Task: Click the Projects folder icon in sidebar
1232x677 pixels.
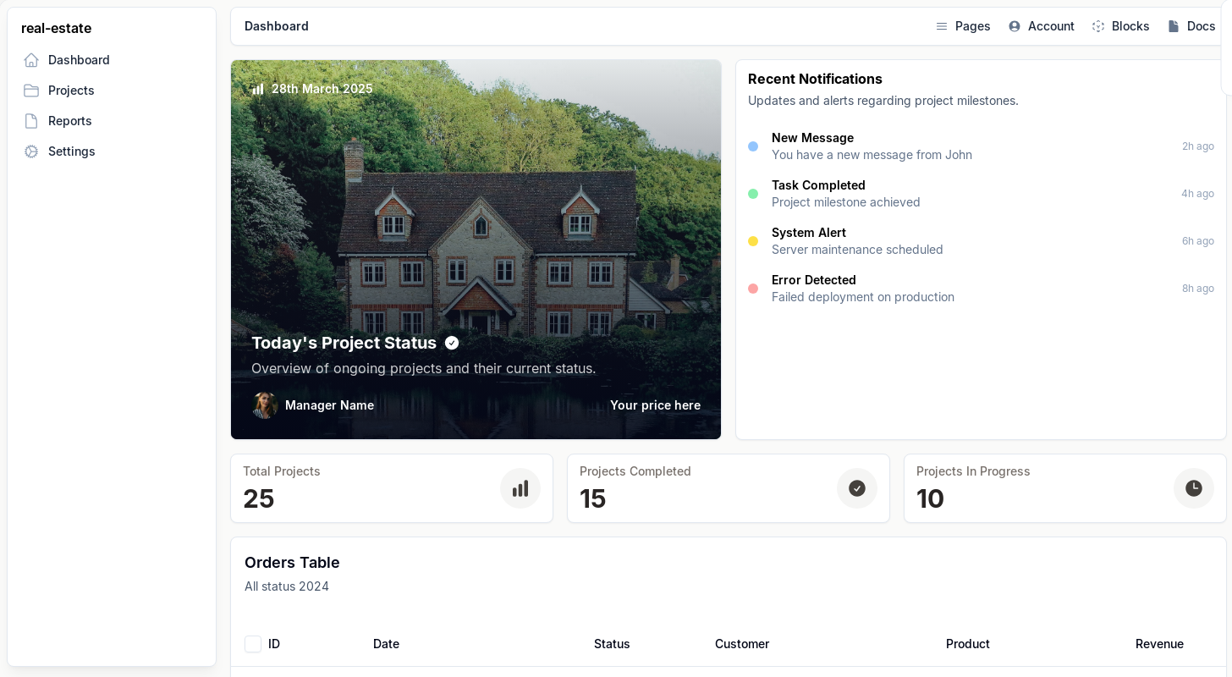Action: point(31,91)
